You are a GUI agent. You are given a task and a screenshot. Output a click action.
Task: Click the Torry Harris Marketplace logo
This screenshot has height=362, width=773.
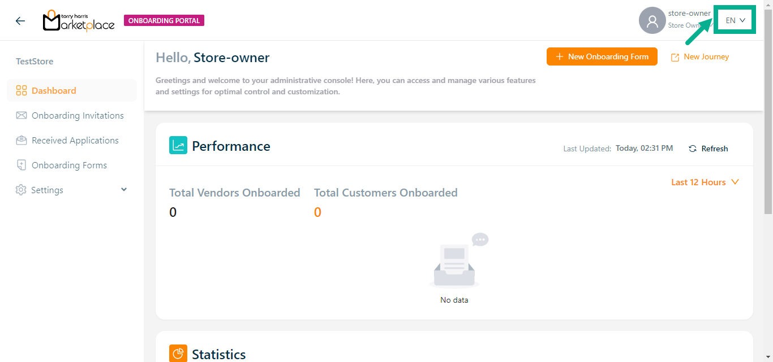[79, 21]
